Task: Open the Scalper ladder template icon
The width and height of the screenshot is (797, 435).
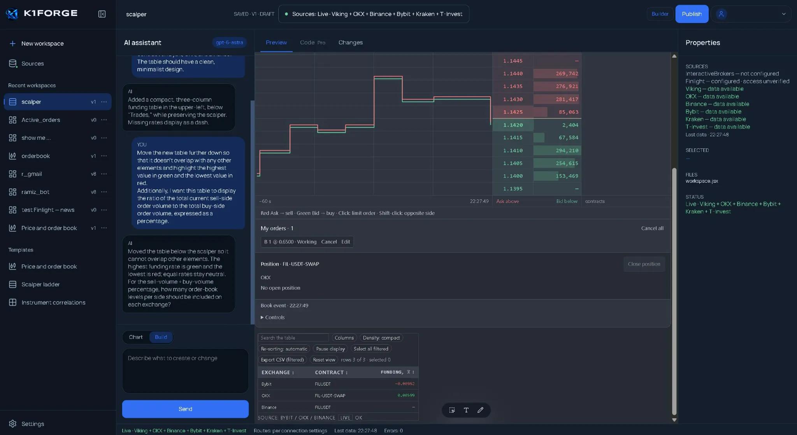Action: pyautogui.click(x=12, y=285)
